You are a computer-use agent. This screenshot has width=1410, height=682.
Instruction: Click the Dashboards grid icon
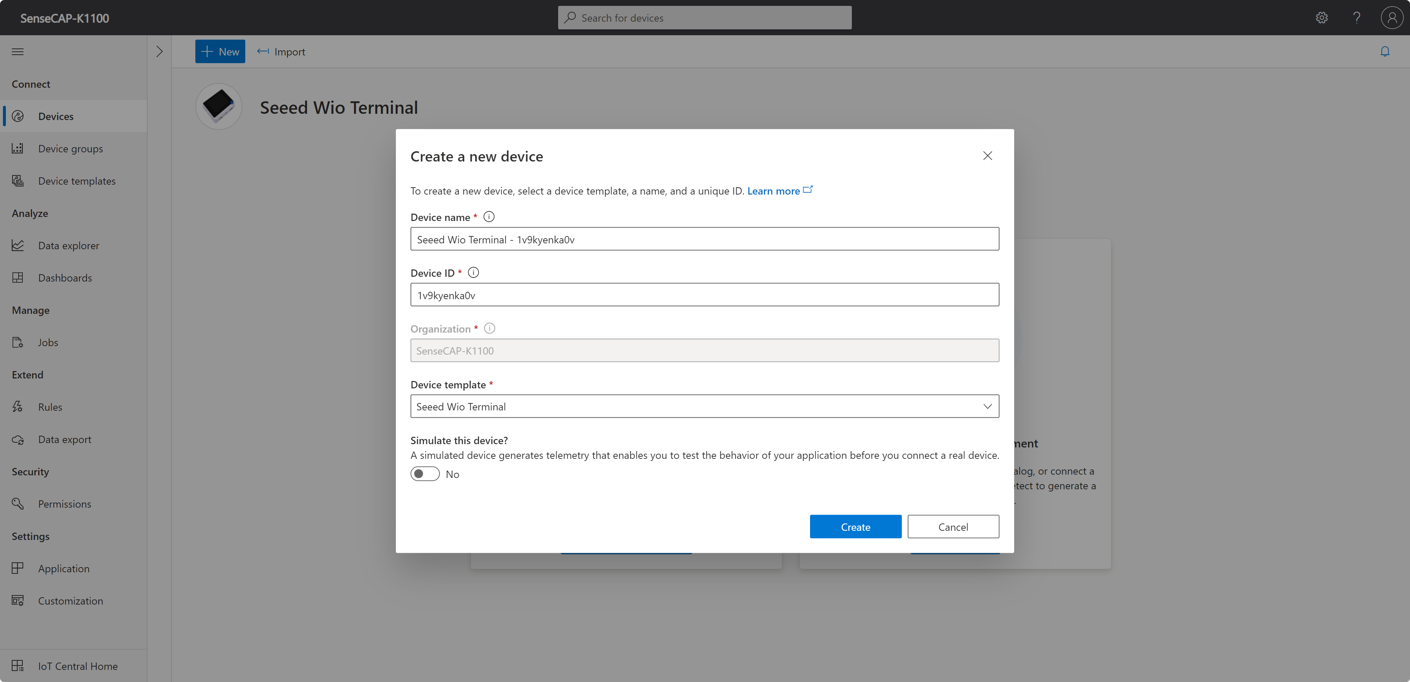tap(18, 277)
